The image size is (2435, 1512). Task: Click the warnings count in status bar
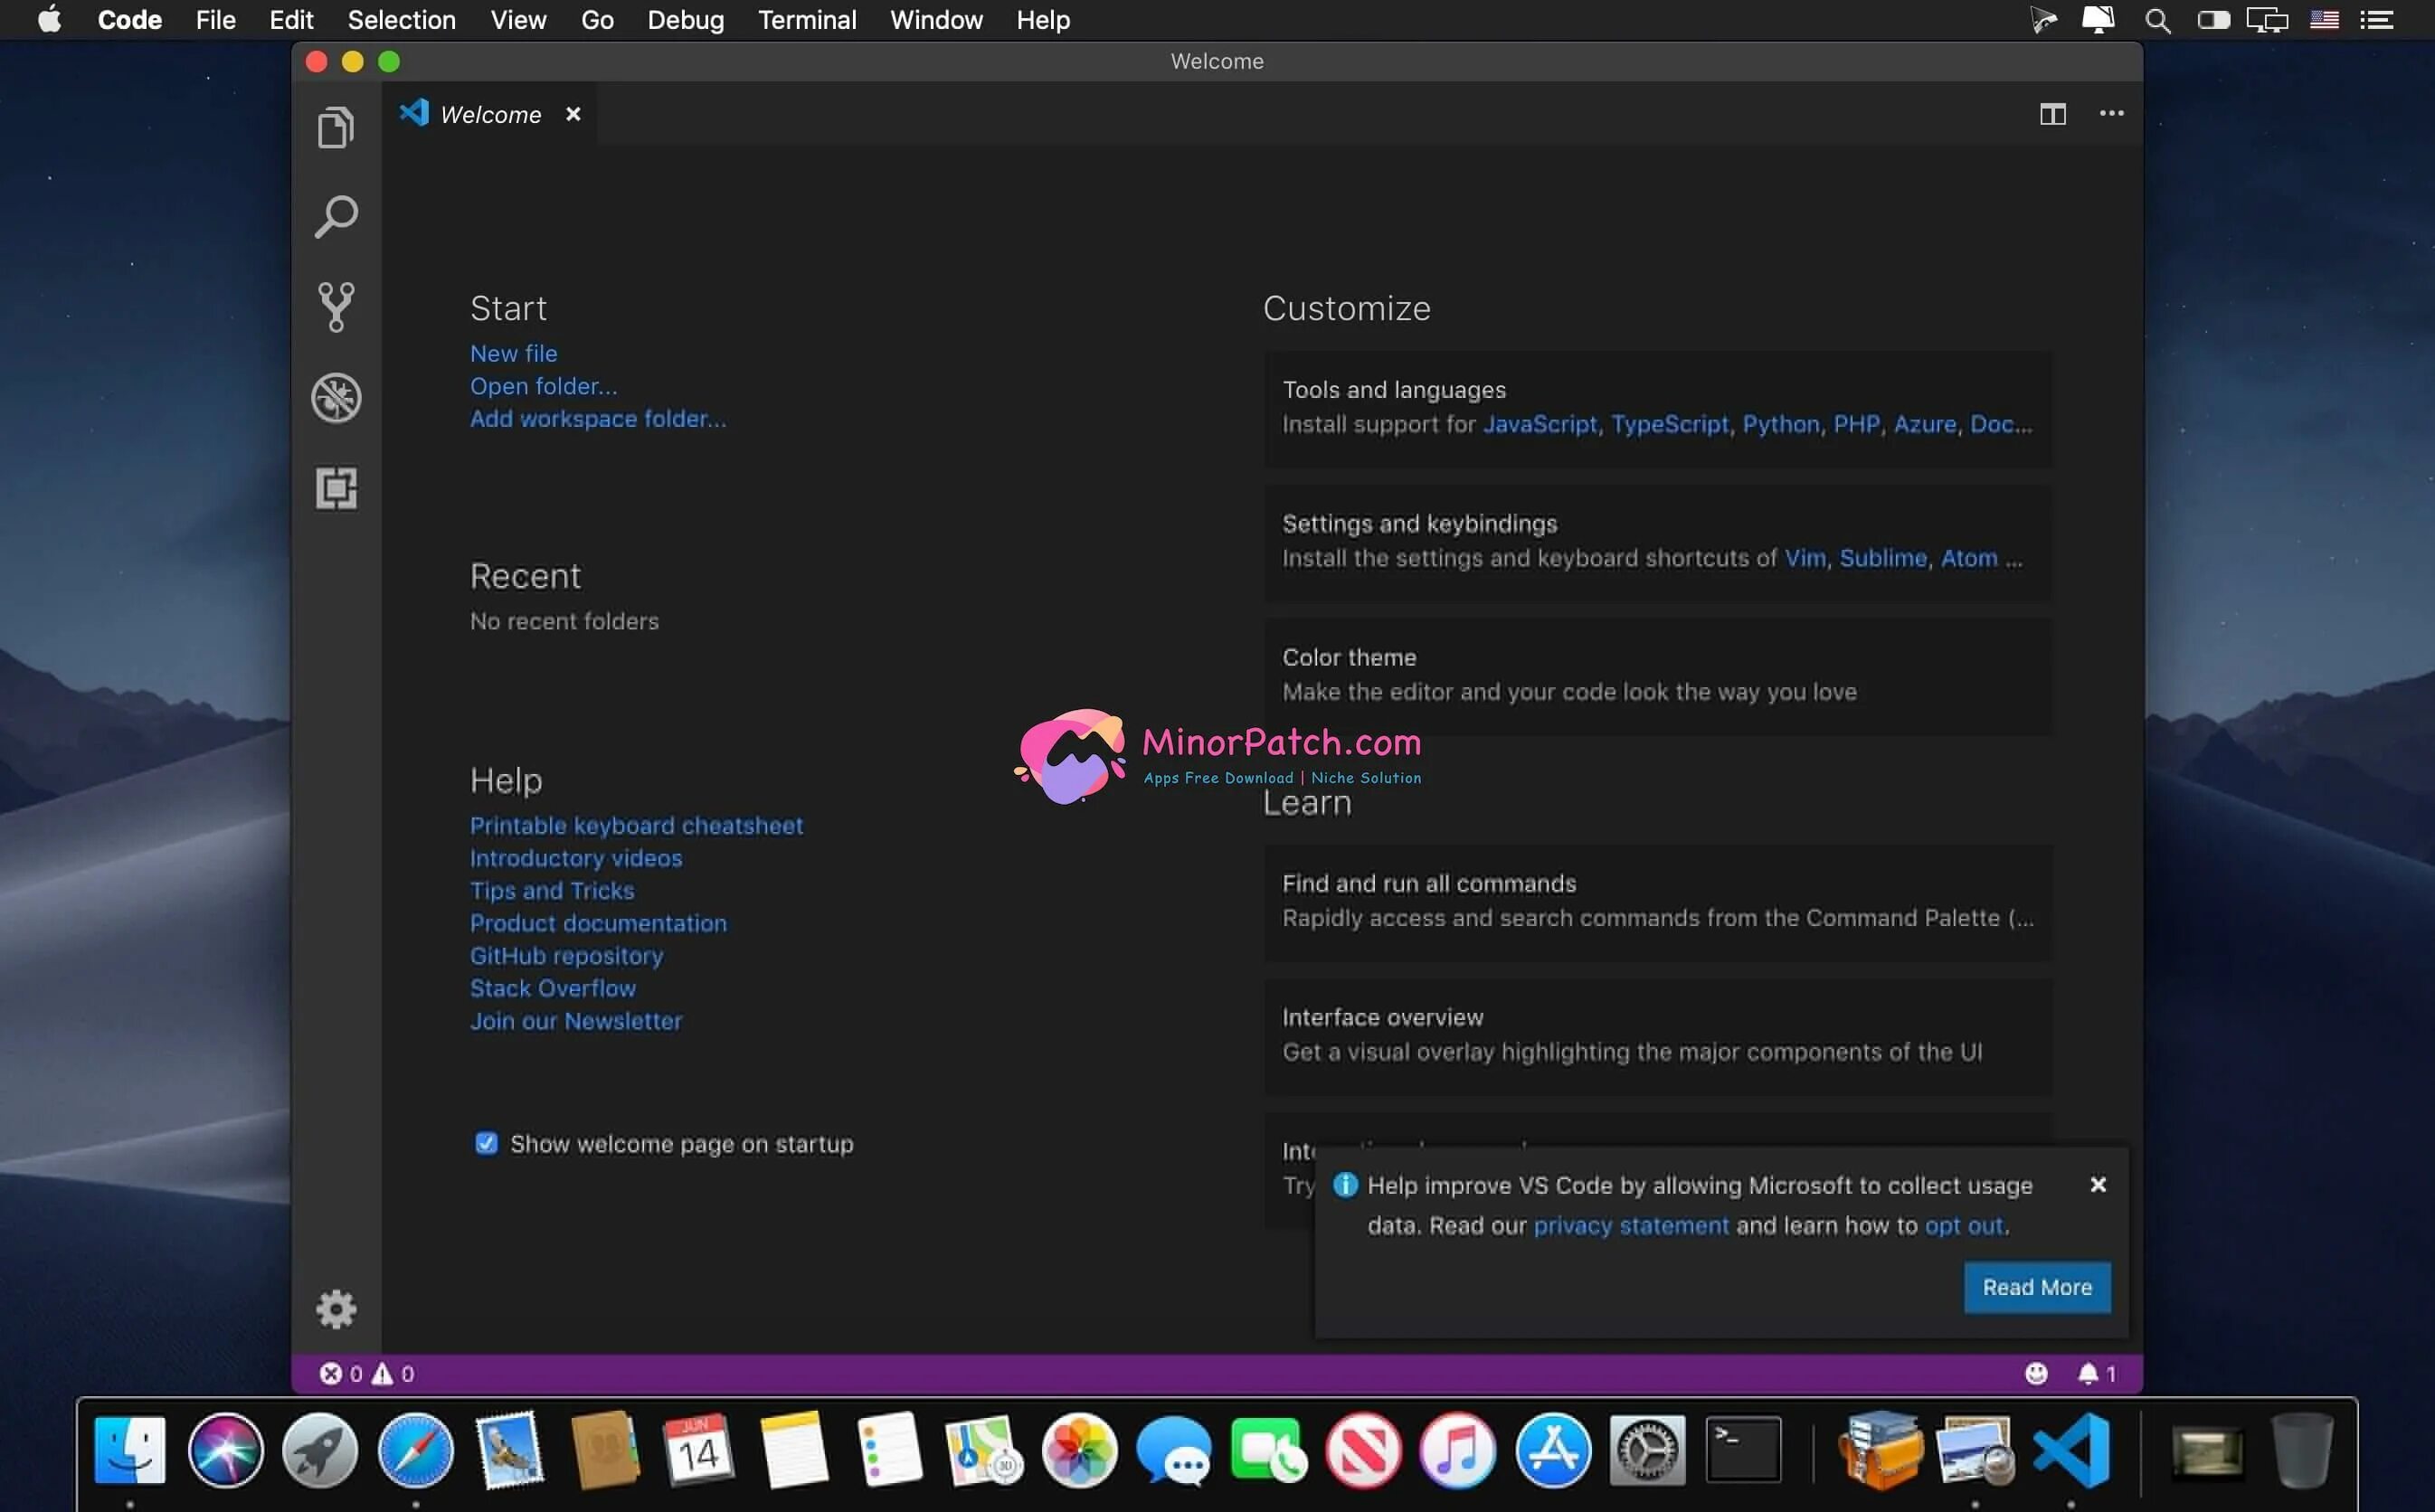pos(393,1373)
